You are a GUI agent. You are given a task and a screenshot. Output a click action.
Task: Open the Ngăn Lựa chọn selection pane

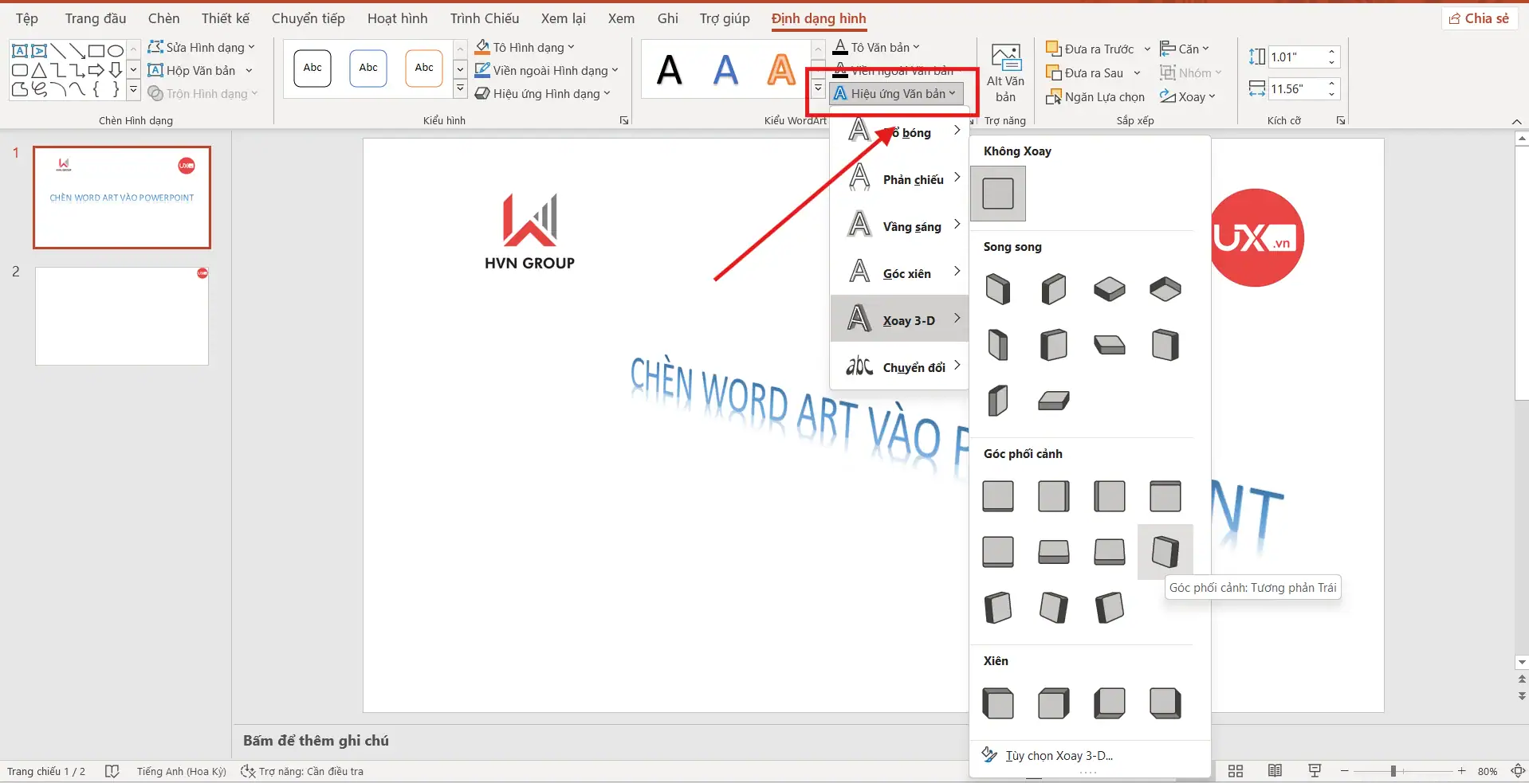[x=1098, y=96]
